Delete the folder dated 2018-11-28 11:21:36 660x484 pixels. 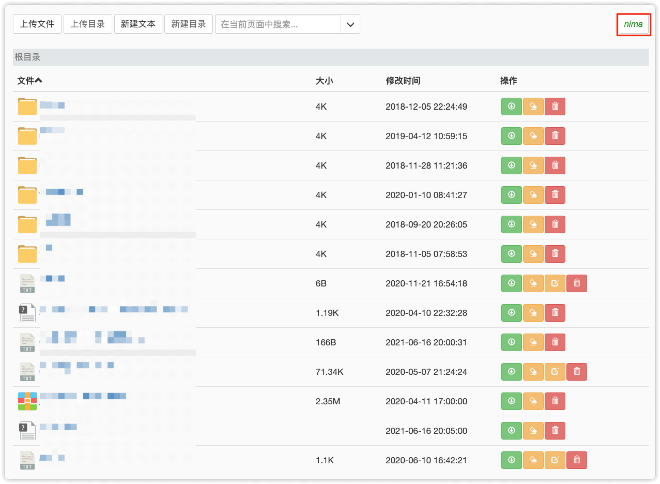pos(555,165)
